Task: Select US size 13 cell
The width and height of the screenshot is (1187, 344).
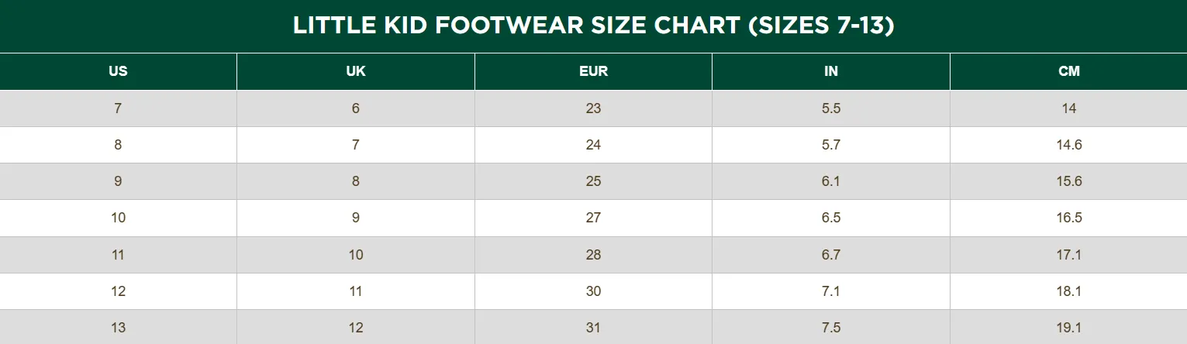Action: click(x=118, y=327)
